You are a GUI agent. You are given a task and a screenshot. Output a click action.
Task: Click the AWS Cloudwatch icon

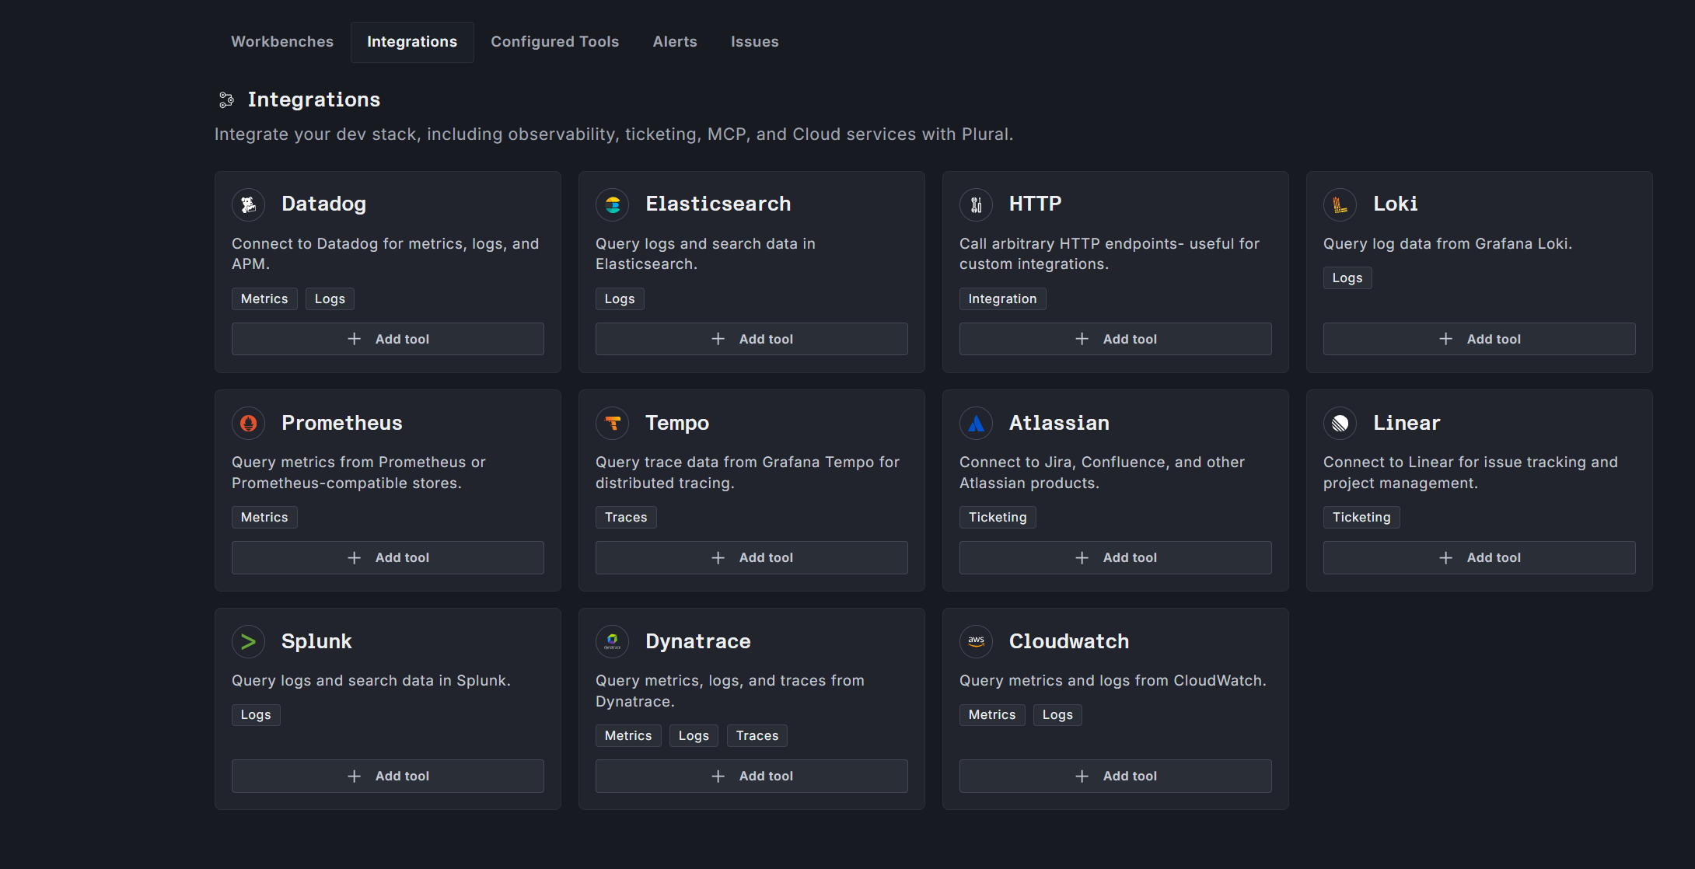(x=977, y=641)
